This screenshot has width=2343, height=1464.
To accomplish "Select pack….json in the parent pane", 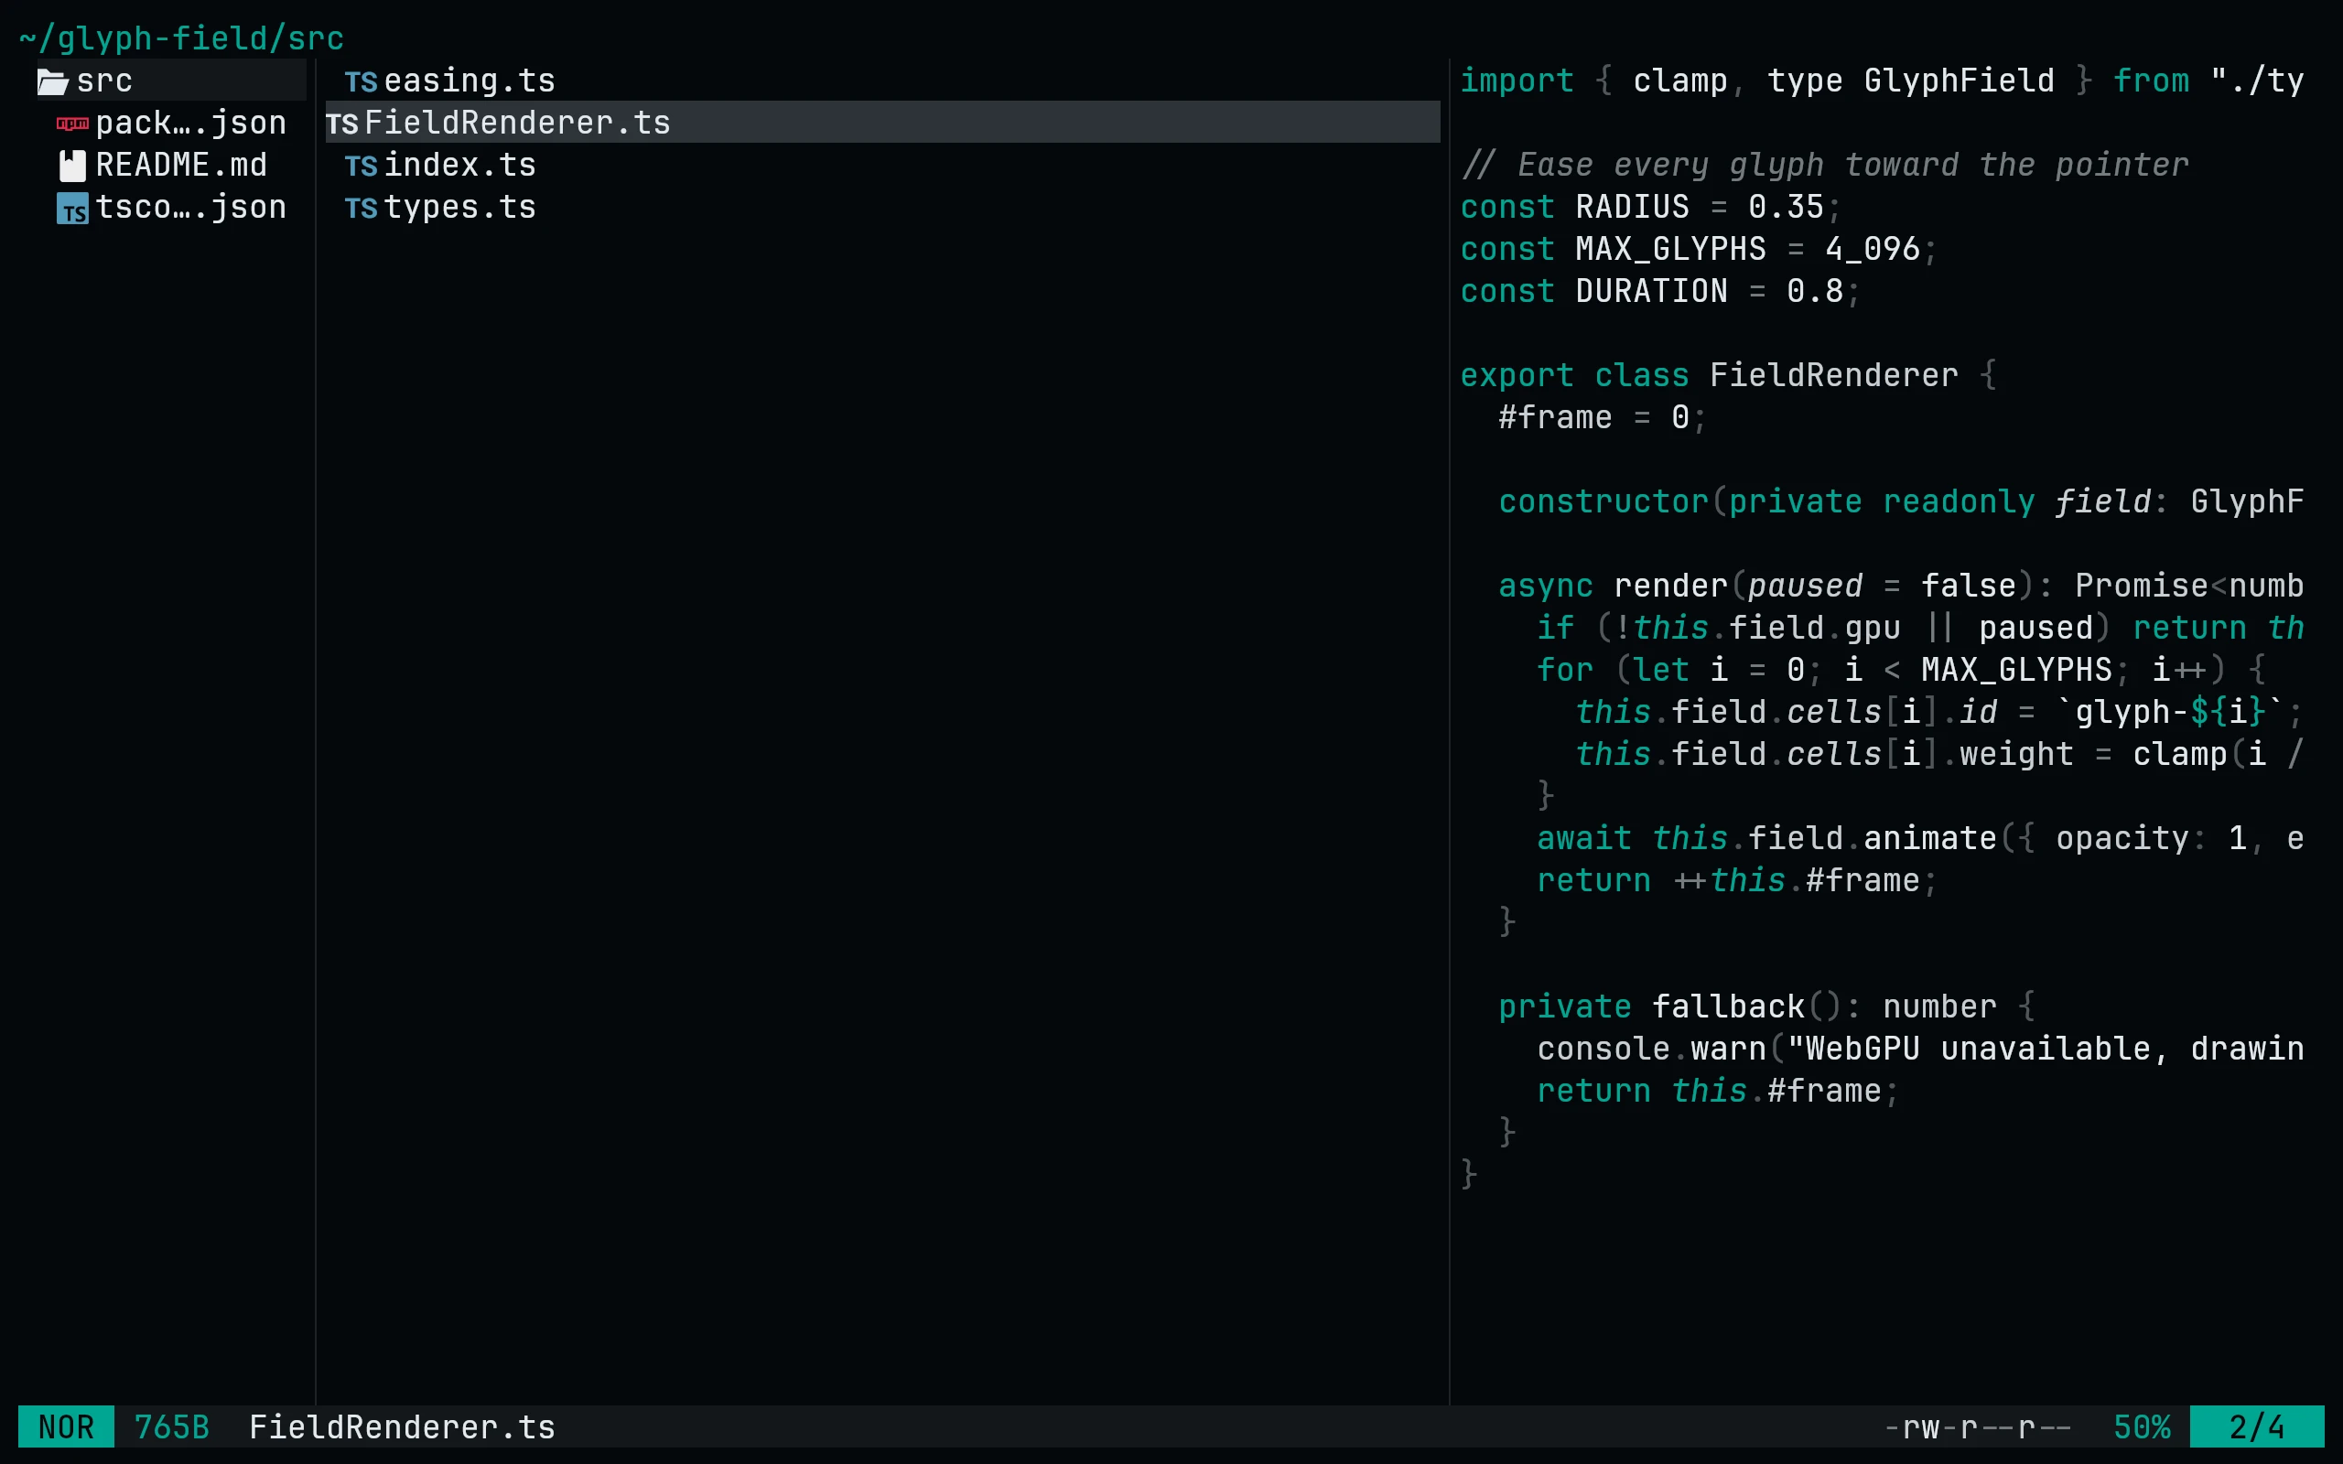I will pyautogui.click(x=171, y=123).
